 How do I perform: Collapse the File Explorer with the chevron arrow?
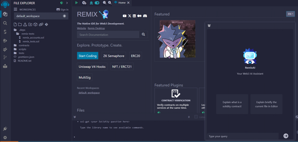coord(67,3)
